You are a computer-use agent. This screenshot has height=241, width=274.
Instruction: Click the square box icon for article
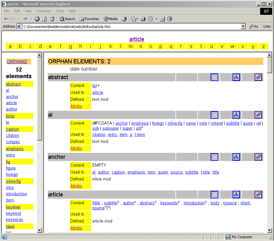pos(214,195)
